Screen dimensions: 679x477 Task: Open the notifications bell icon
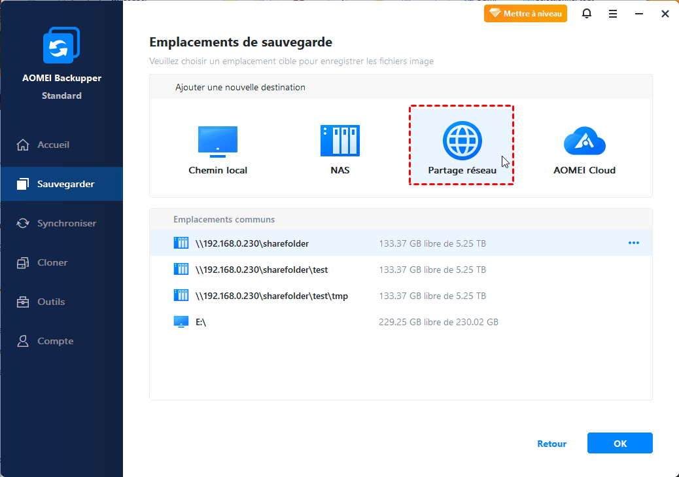pyautogui.click(x=586, y=14)
